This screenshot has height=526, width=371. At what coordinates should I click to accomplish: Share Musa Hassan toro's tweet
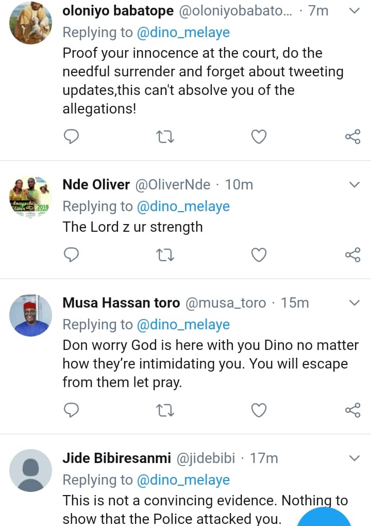(352, 410)
